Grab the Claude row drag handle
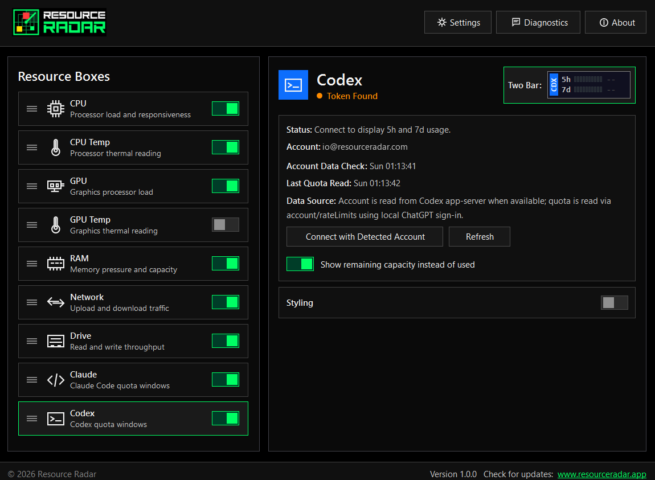This screenshot has width=655, height=480. (32, 380)
